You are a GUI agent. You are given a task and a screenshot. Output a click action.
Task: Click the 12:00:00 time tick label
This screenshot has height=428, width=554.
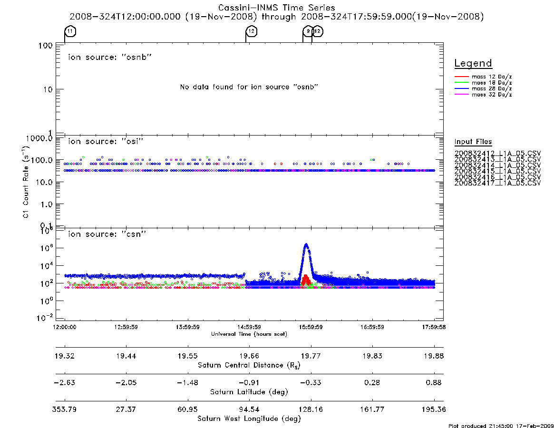[x=65, y=327]
